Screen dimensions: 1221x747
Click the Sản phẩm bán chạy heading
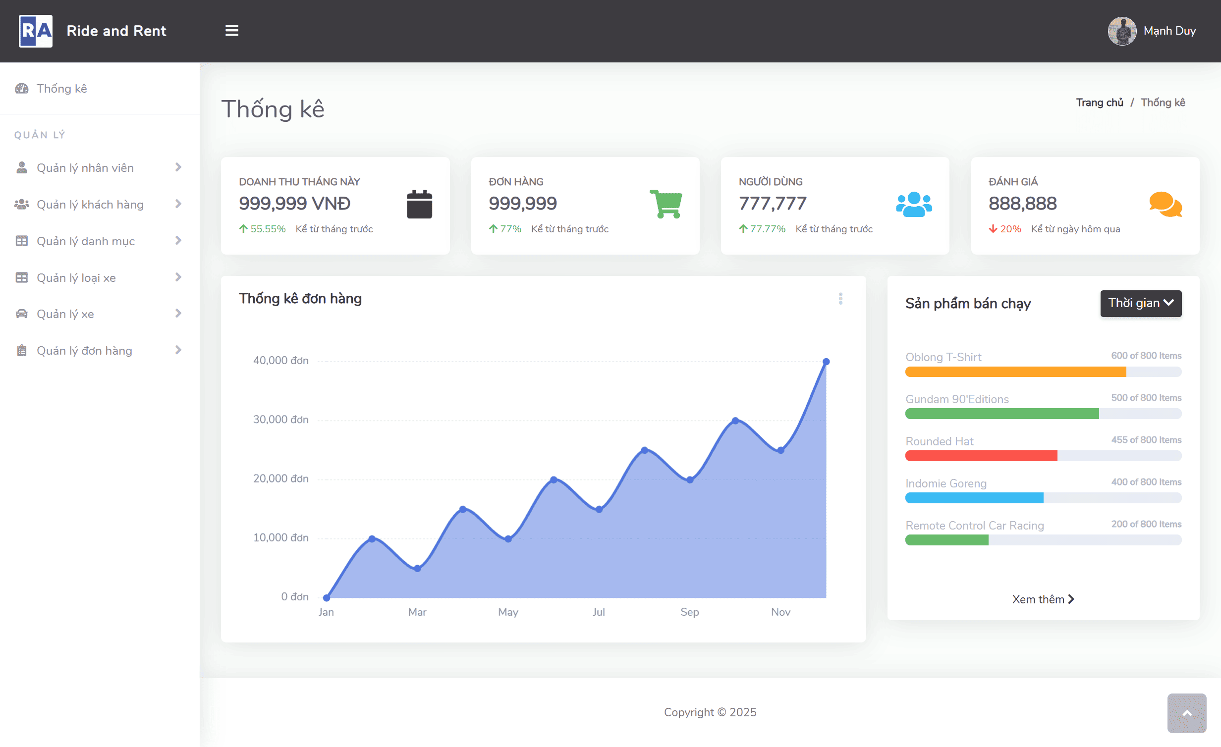[x=968, y=303]
